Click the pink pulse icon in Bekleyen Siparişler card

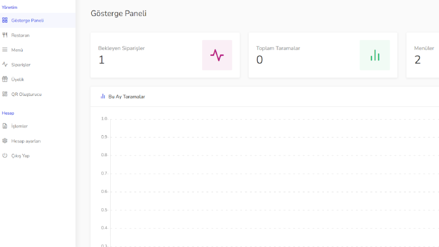tap(217, 55)
